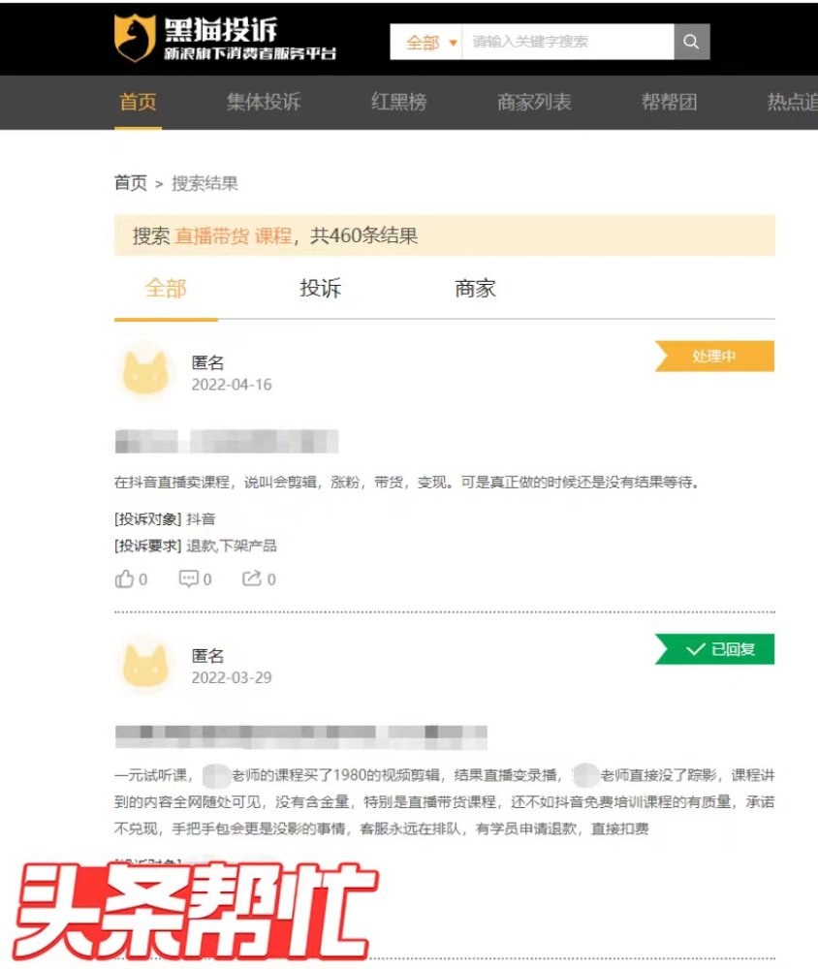Click the 处理中 status badge

pos(714,356)
